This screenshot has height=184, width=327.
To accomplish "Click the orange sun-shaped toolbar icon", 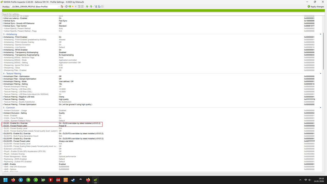I will (73, 6).
